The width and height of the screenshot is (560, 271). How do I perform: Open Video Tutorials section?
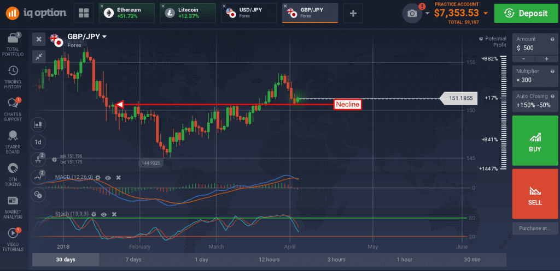13,240
